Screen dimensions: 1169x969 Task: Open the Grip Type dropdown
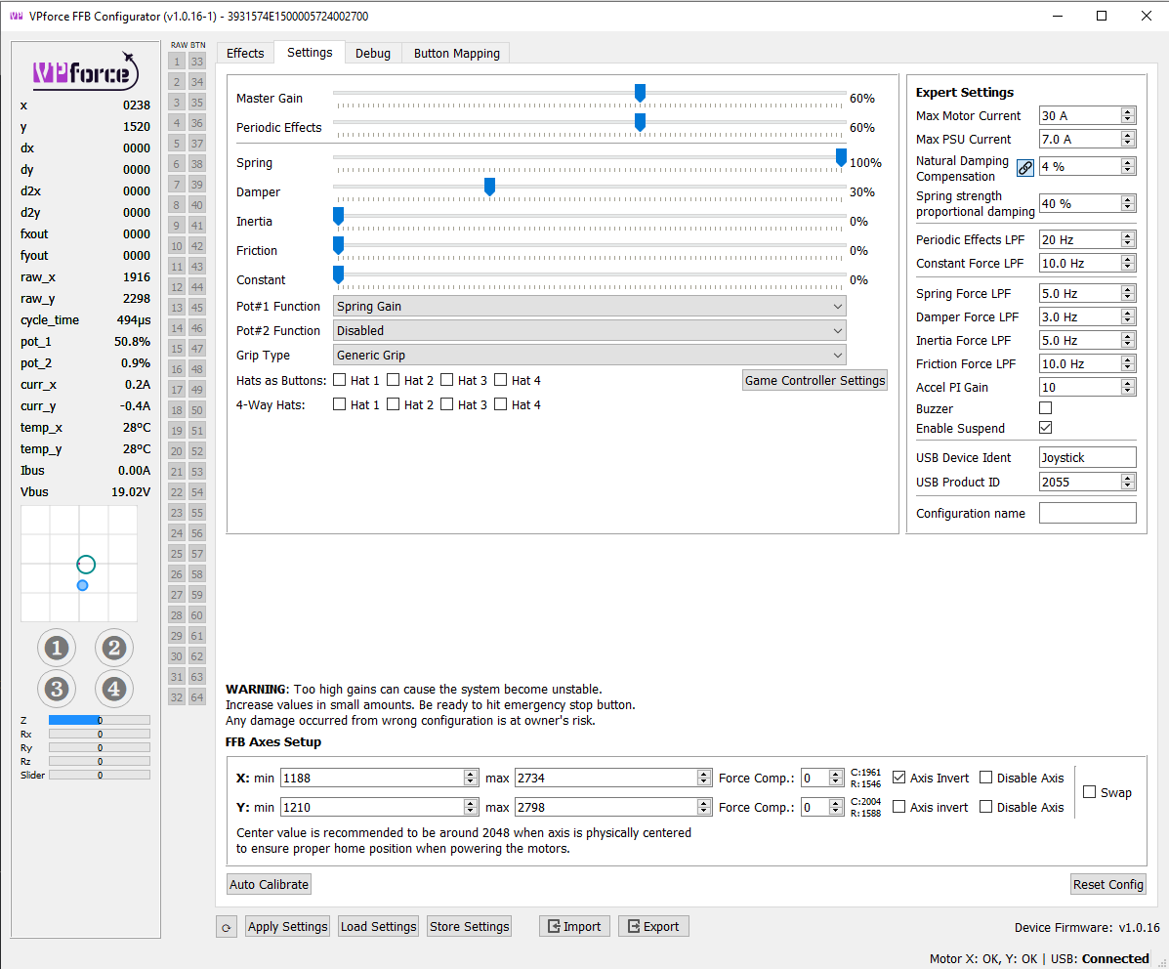click(589, 356)
